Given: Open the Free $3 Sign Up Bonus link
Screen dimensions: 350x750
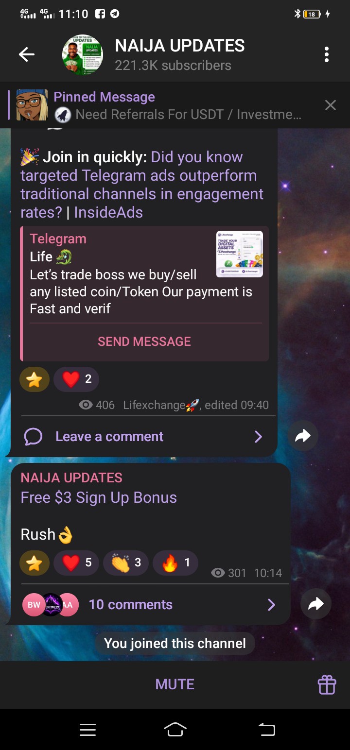Looking at the screenshot, I should [99, 497].
